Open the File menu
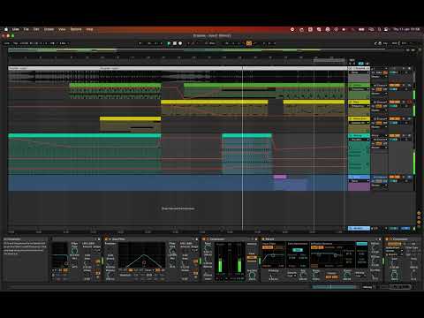Viewport: 424px width, 318px height. click(x=26, y=29)
